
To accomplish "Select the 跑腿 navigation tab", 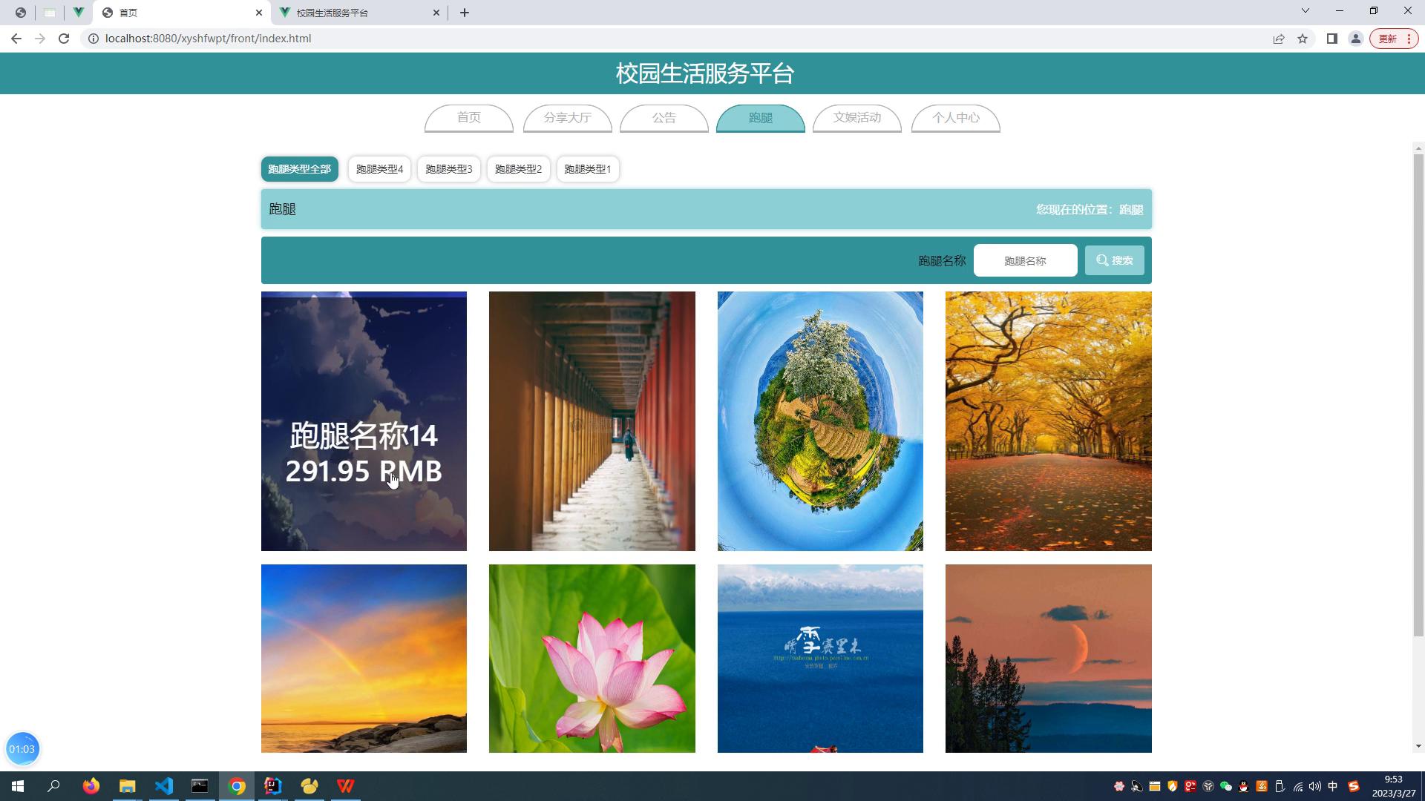I will pyautogui.click(x=761, y=118).
